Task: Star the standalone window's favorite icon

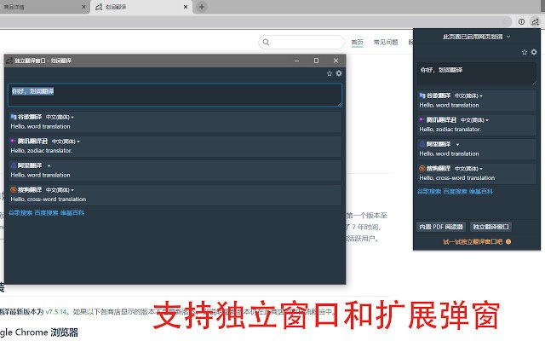Action: tap(330, 73)
